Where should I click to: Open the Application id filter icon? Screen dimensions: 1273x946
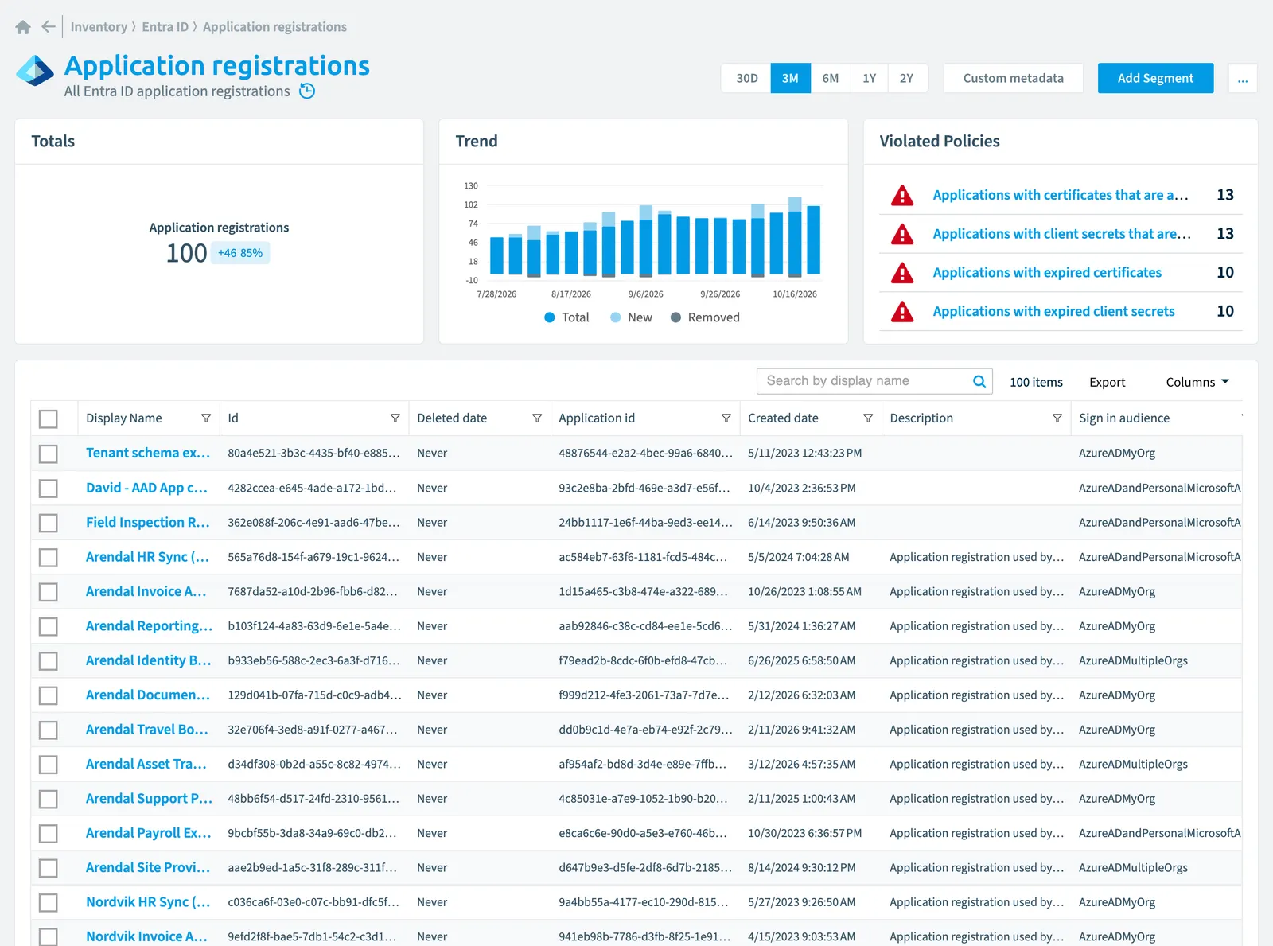tap(726, 418)
